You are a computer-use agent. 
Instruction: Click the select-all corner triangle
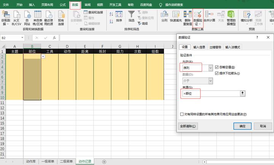point(3,46)
